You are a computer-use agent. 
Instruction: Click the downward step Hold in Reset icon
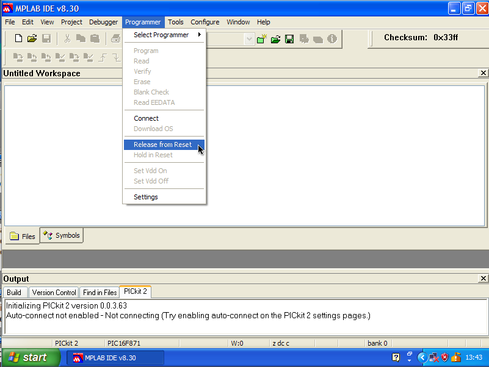coord(117,58)
